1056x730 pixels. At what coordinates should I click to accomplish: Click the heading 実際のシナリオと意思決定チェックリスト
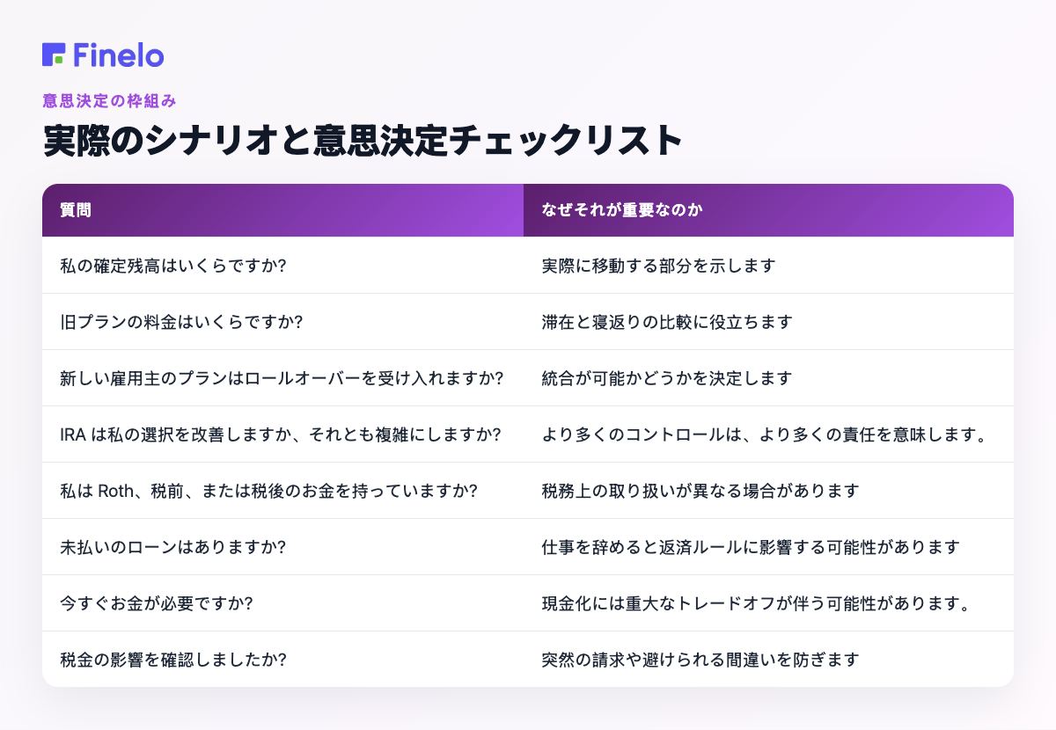coord(363,141)
